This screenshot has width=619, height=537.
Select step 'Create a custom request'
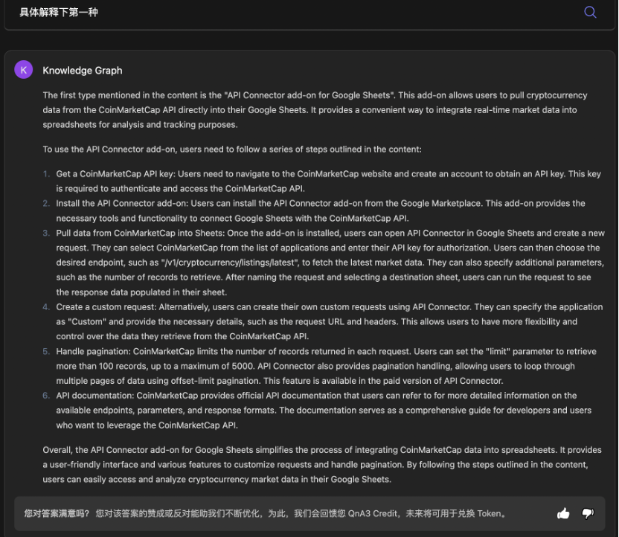[106, 307]
